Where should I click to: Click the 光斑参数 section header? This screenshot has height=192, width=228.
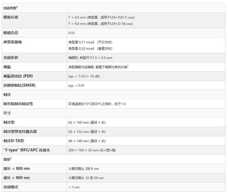9,8
